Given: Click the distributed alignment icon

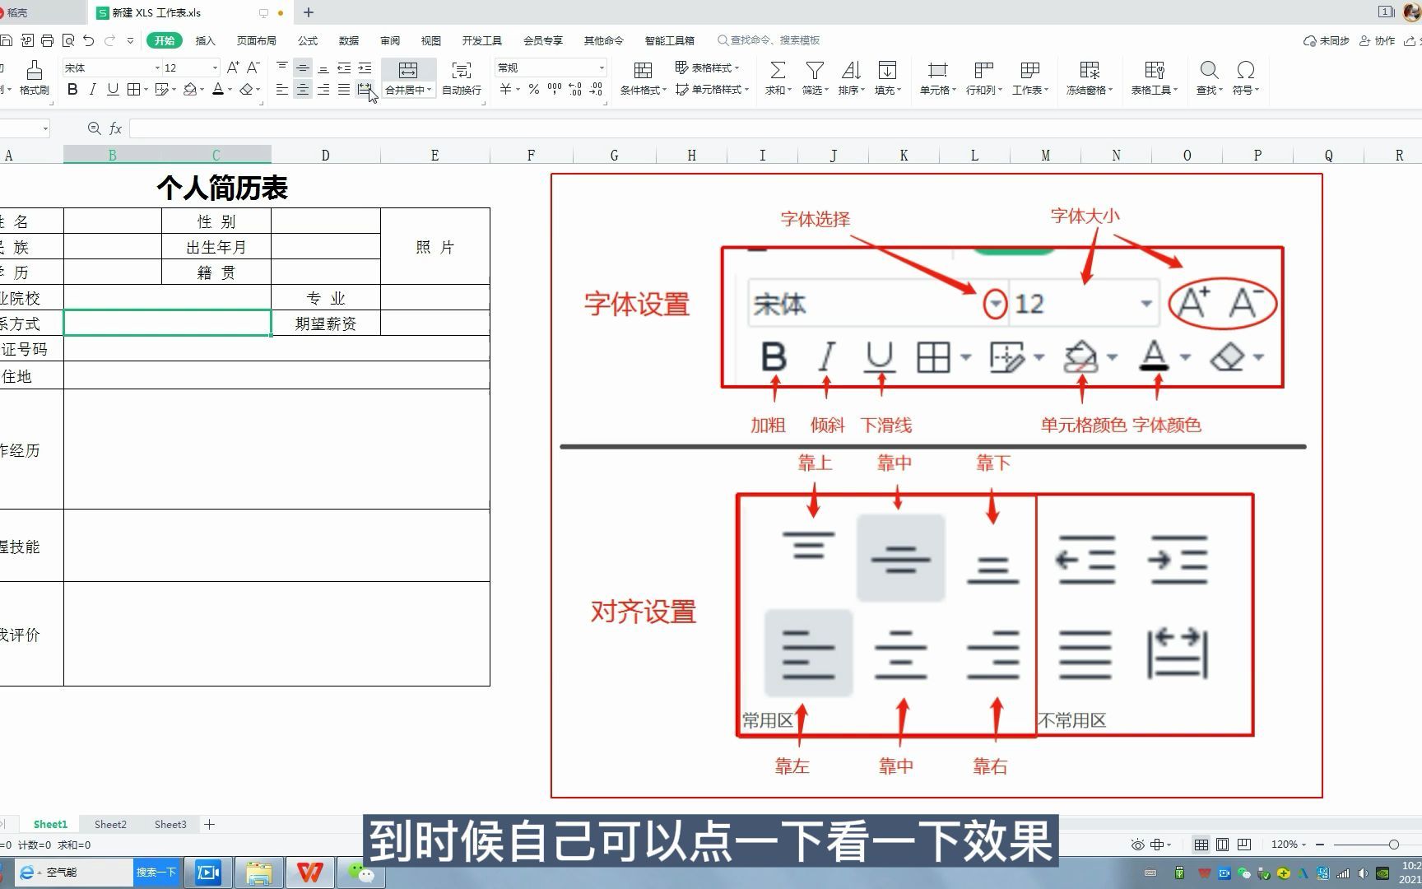Looking at the screenshot, I should coord(365,90).
